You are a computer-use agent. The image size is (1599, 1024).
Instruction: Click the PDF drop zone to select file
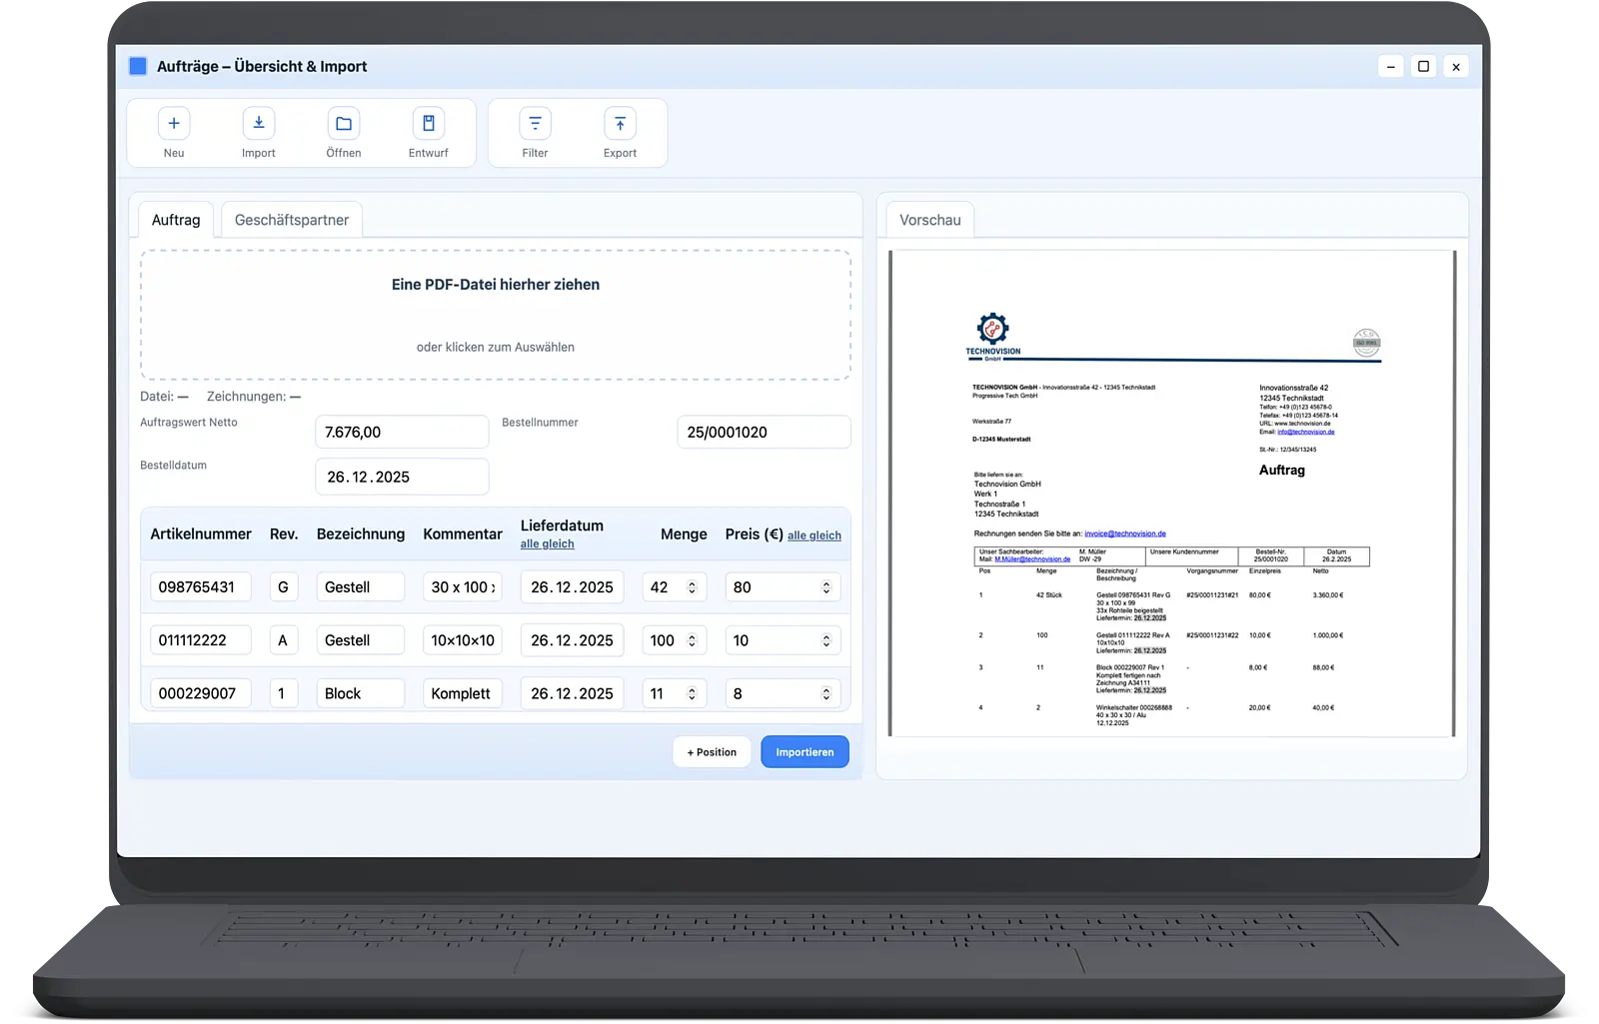tap(496, 315)
